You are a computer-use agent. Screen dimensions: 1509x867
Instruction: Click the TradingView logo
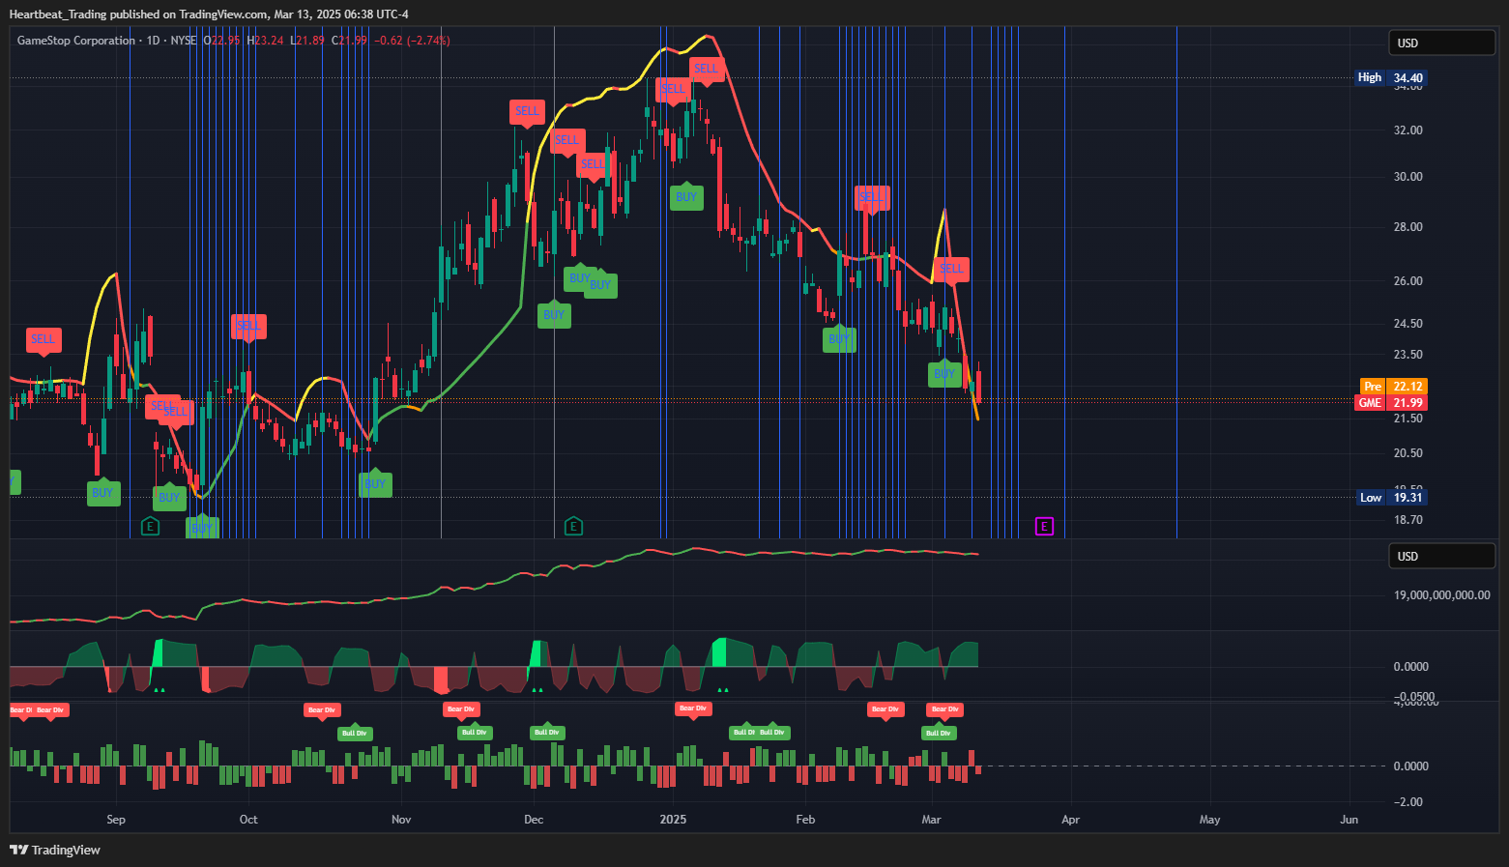pyautogui.click(x=55, y=850)
